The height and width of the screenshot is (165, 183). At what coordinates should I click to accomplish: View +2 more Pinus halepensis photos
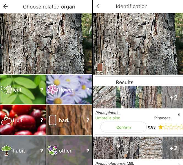[173, 148]
